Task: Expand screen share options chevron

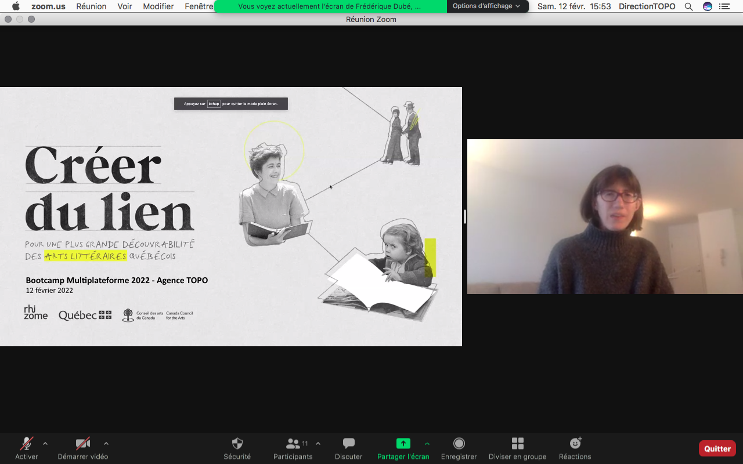Action: (x=427, y=444)
